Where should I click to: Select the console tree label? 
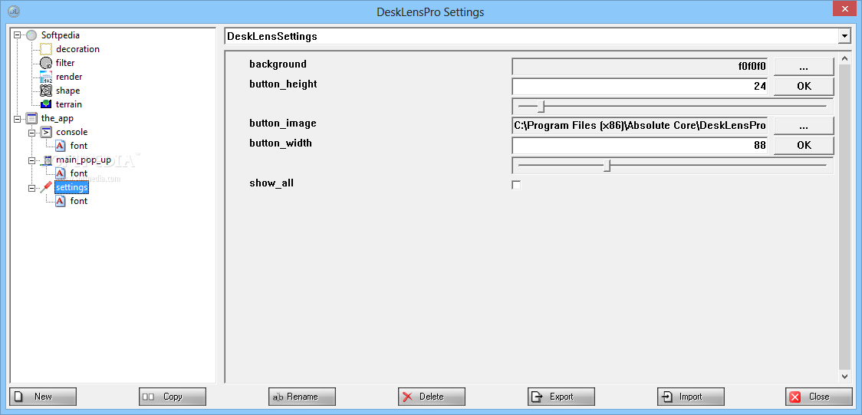coord(71,132)
